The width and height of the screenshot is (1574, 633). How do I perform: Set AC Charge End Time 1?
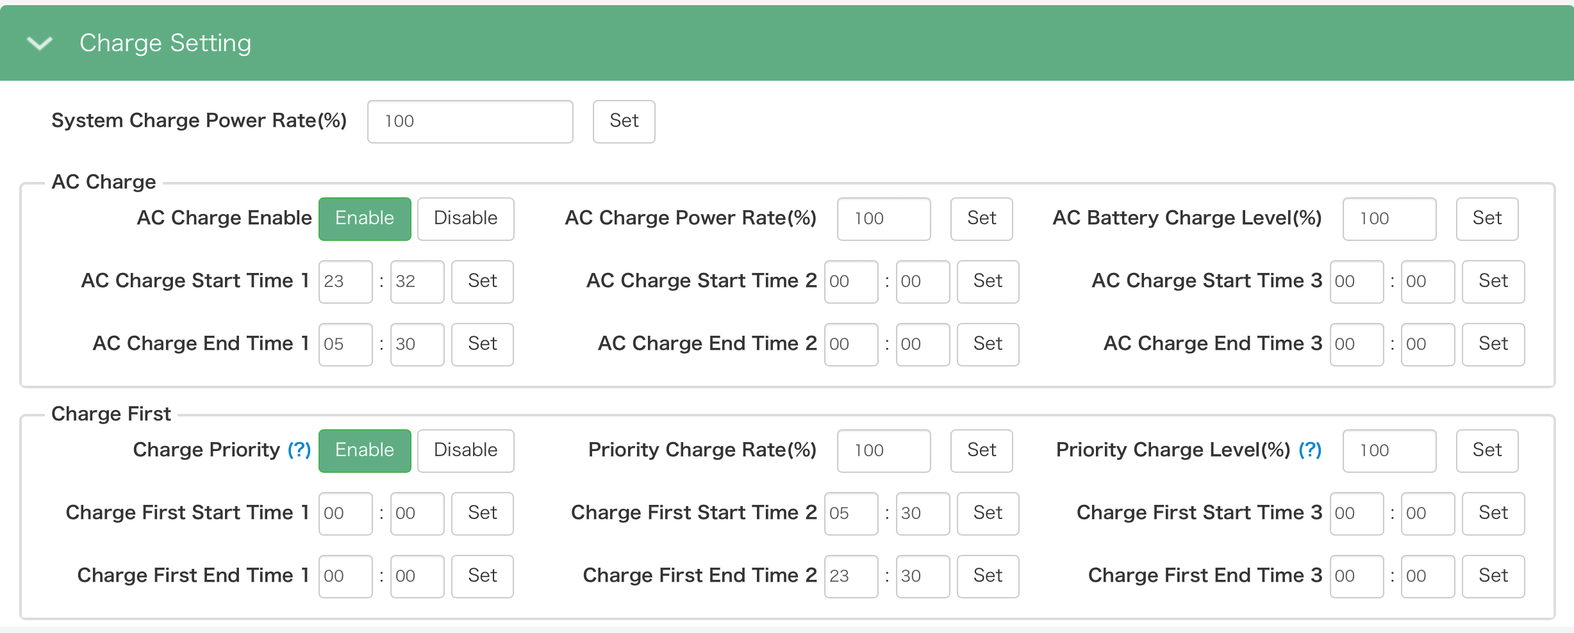click(x=483, y=344)
